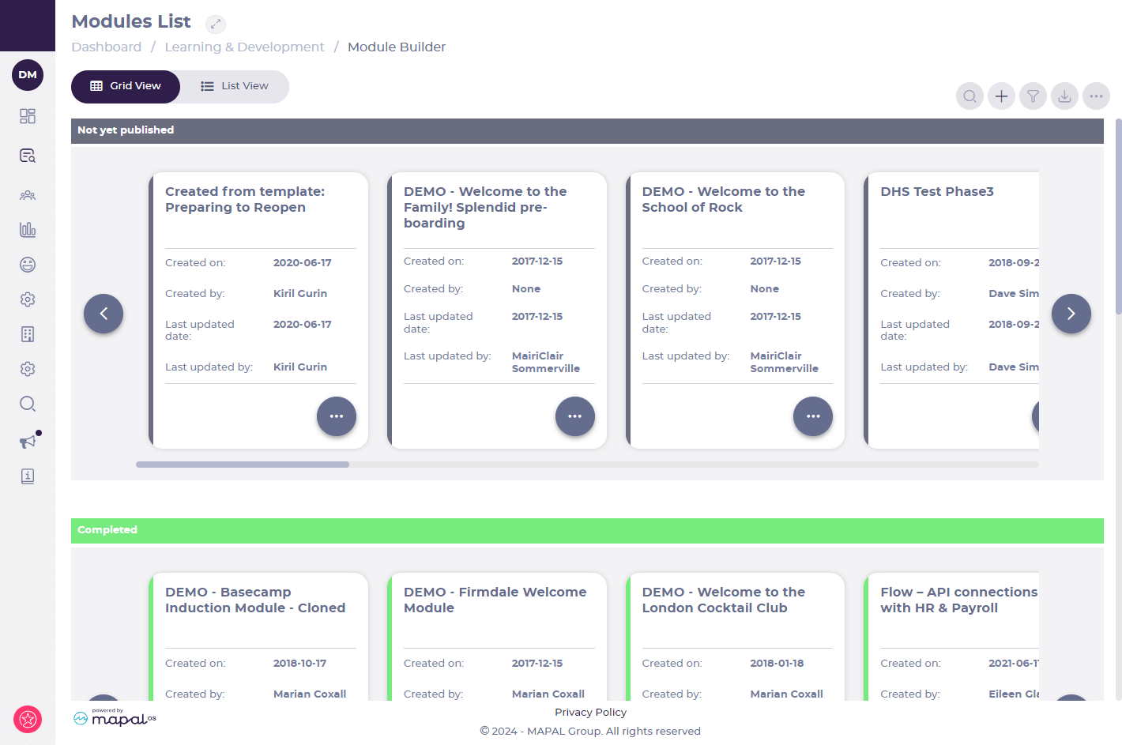
Task: Switch to Grid View
Action: tap(126, 86)
